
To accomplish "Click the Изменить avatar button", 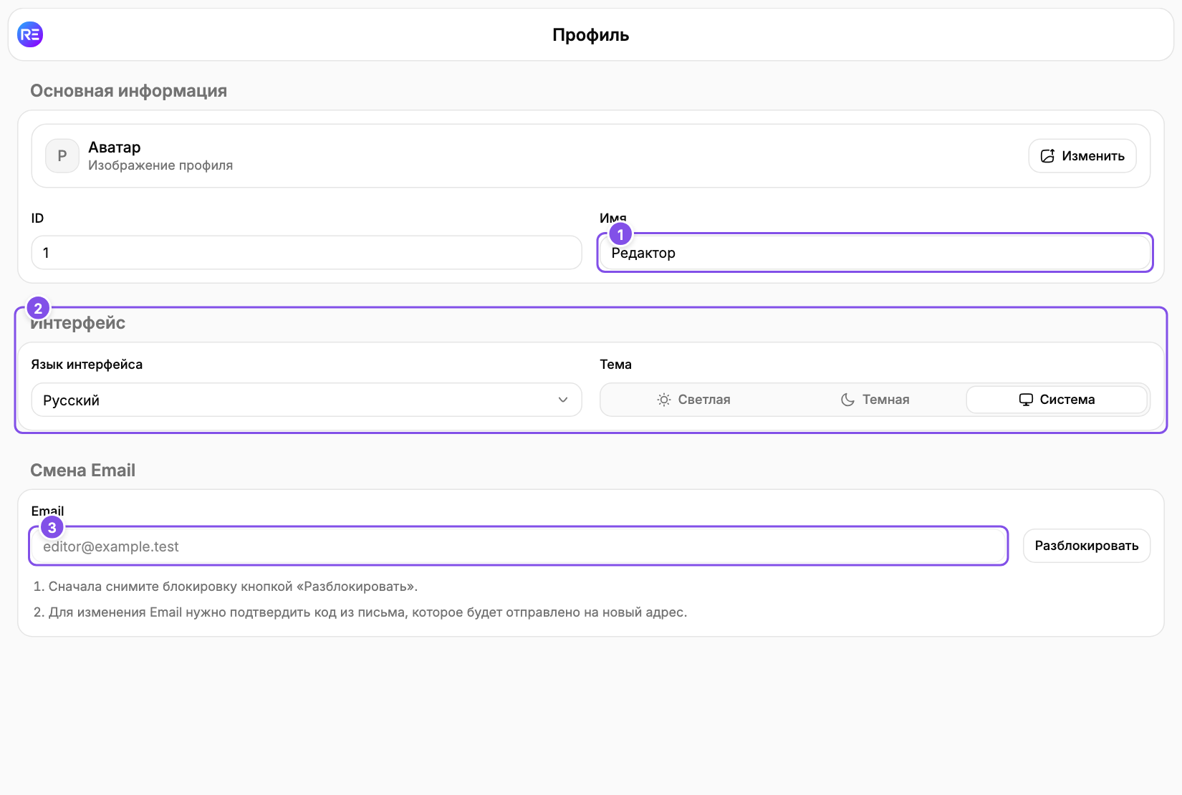I will 1082,155.
